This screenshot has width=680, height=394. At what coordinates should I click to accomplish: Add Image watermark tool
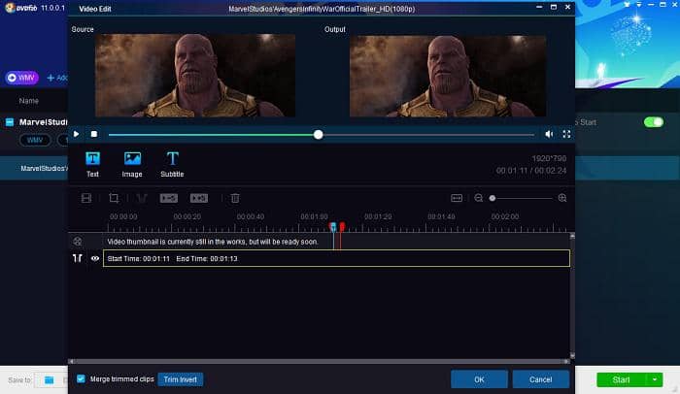click(132, 164)
